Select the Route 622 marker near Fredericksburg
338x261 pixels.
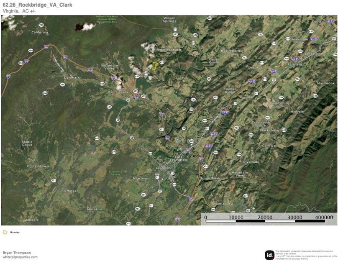161,62
